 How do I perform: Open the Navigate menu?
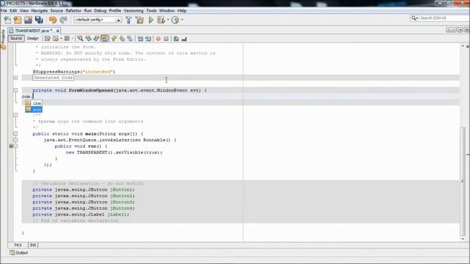pos(39,10)
